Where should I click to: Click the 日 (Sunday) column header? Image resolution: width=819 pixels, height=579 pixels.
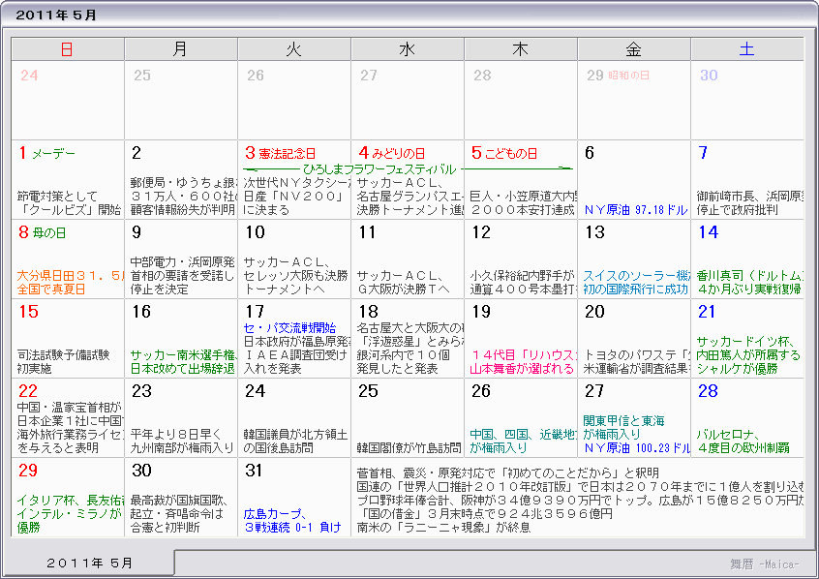(68, 49)
